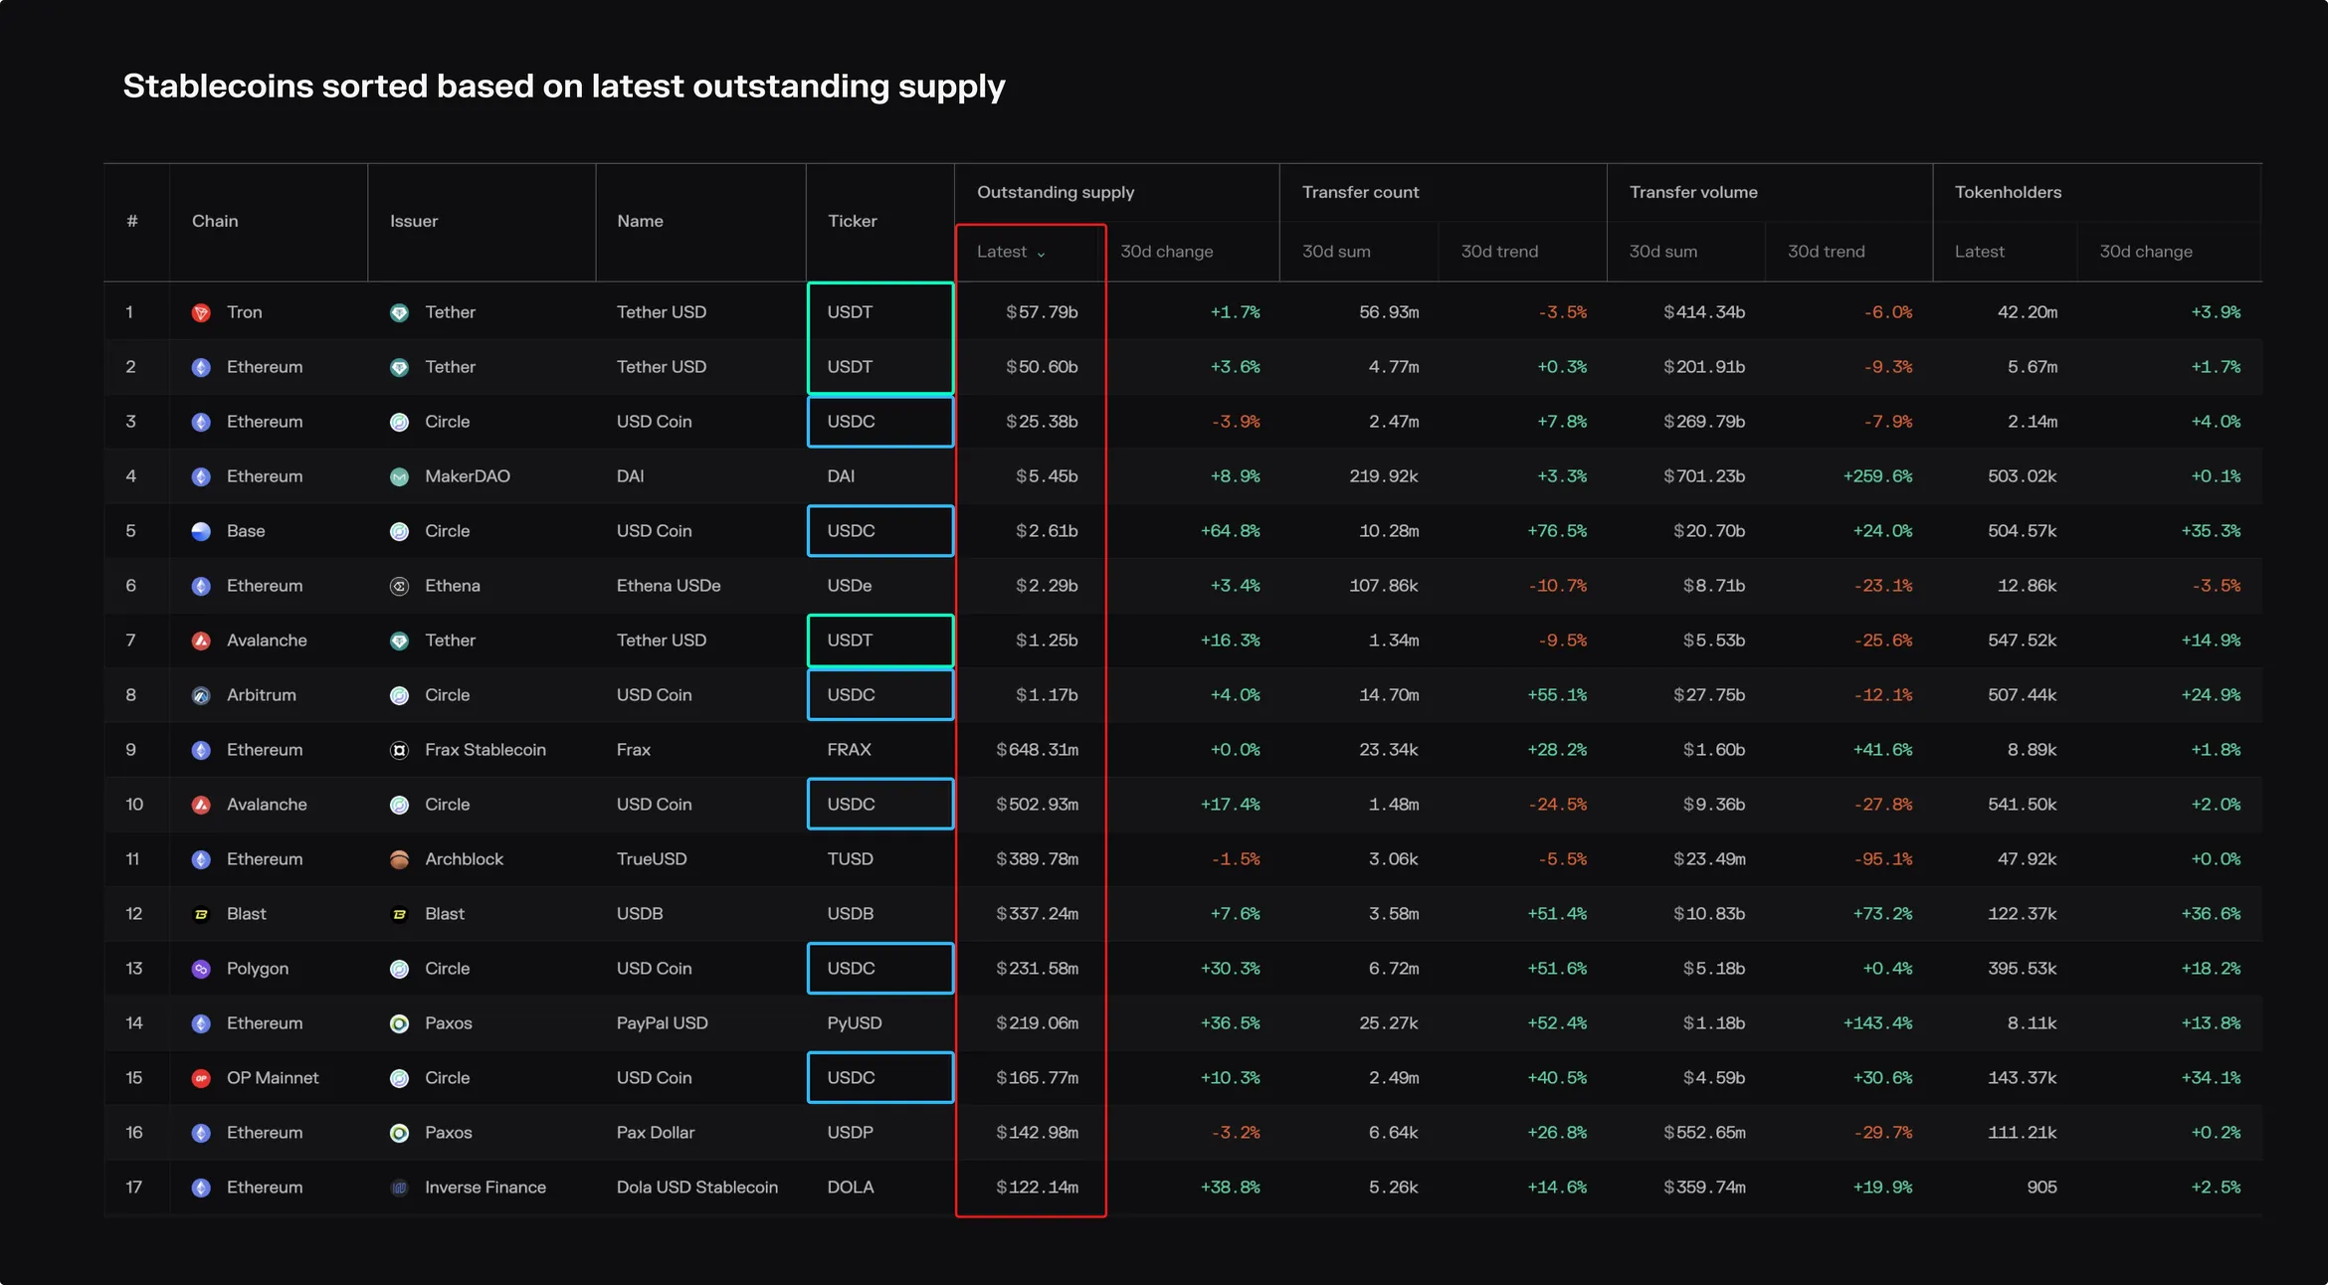Viewport: 2328px width, 1285px height.
Task: Click the Transfer count 30d sum header
Action: point(1336,252)
